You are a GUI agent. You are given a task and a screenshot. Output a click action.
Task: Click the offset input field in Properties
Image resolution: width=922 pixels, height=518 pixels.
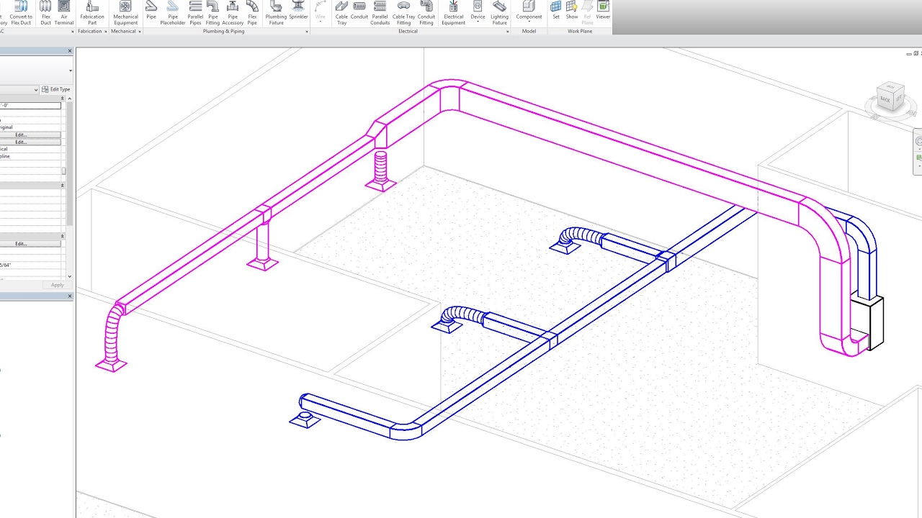[x=30, y=106]
